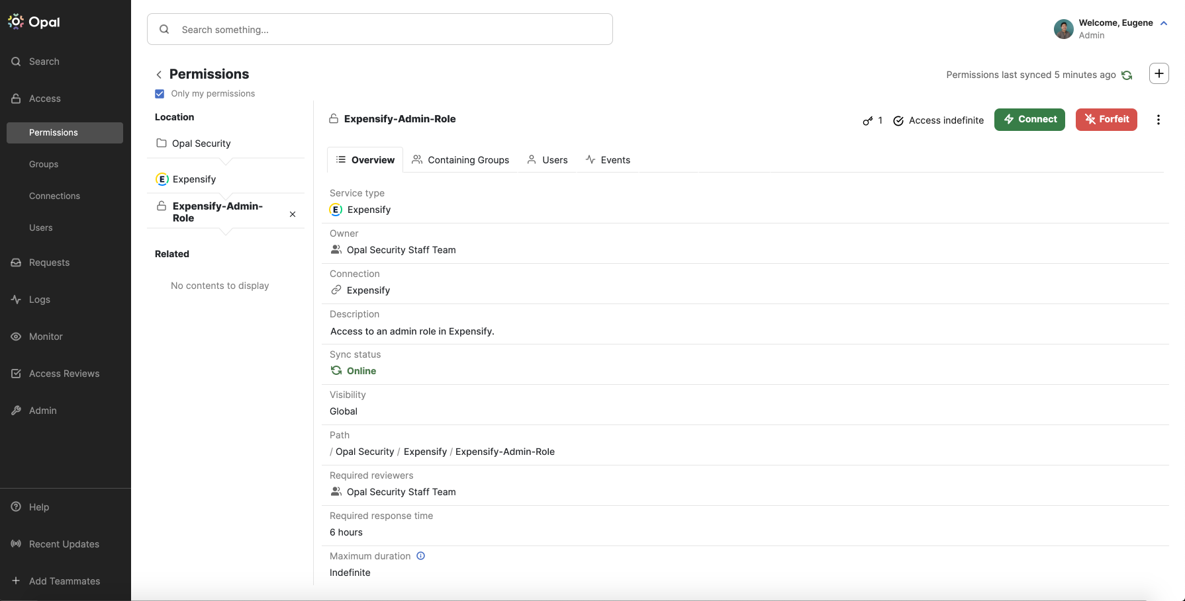Image resolution: width=1185 pixels, height=601 pixels.
Task: Click the Global visibility value
Action: point(344,411)
